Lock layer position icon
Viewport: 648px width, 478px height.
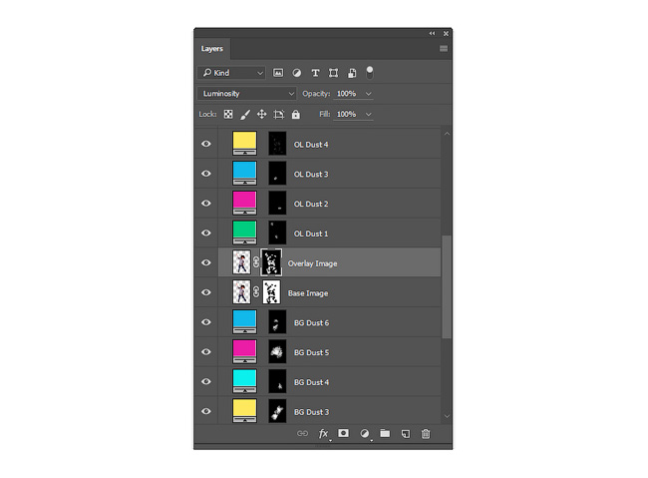tap(261, 114)
